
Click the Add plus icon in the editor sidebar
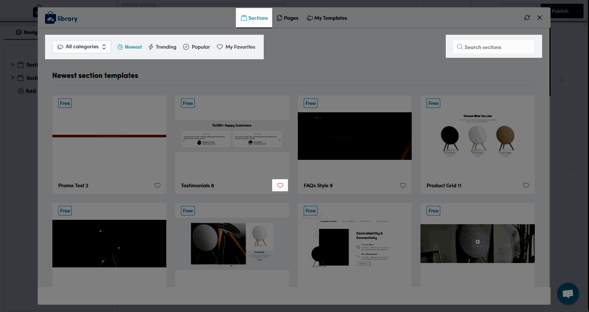click(x=21, y=91)
